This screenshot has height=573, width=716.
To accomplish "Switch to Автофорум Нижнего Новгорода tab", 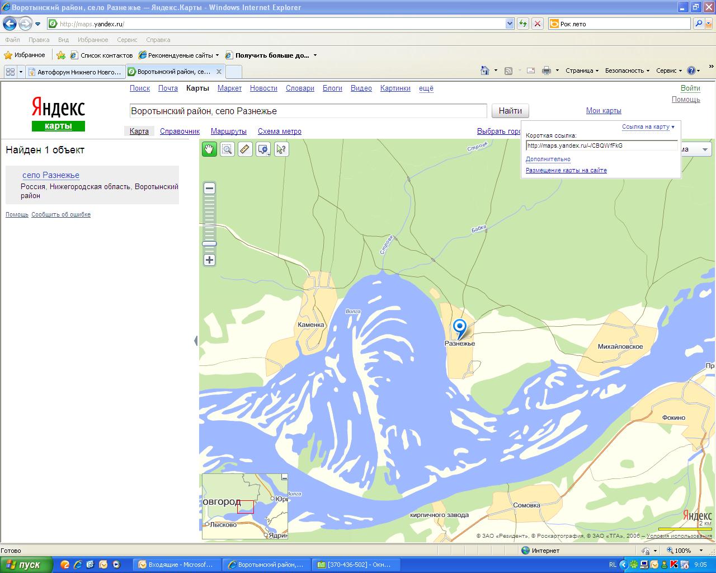I will click(75, 72).
